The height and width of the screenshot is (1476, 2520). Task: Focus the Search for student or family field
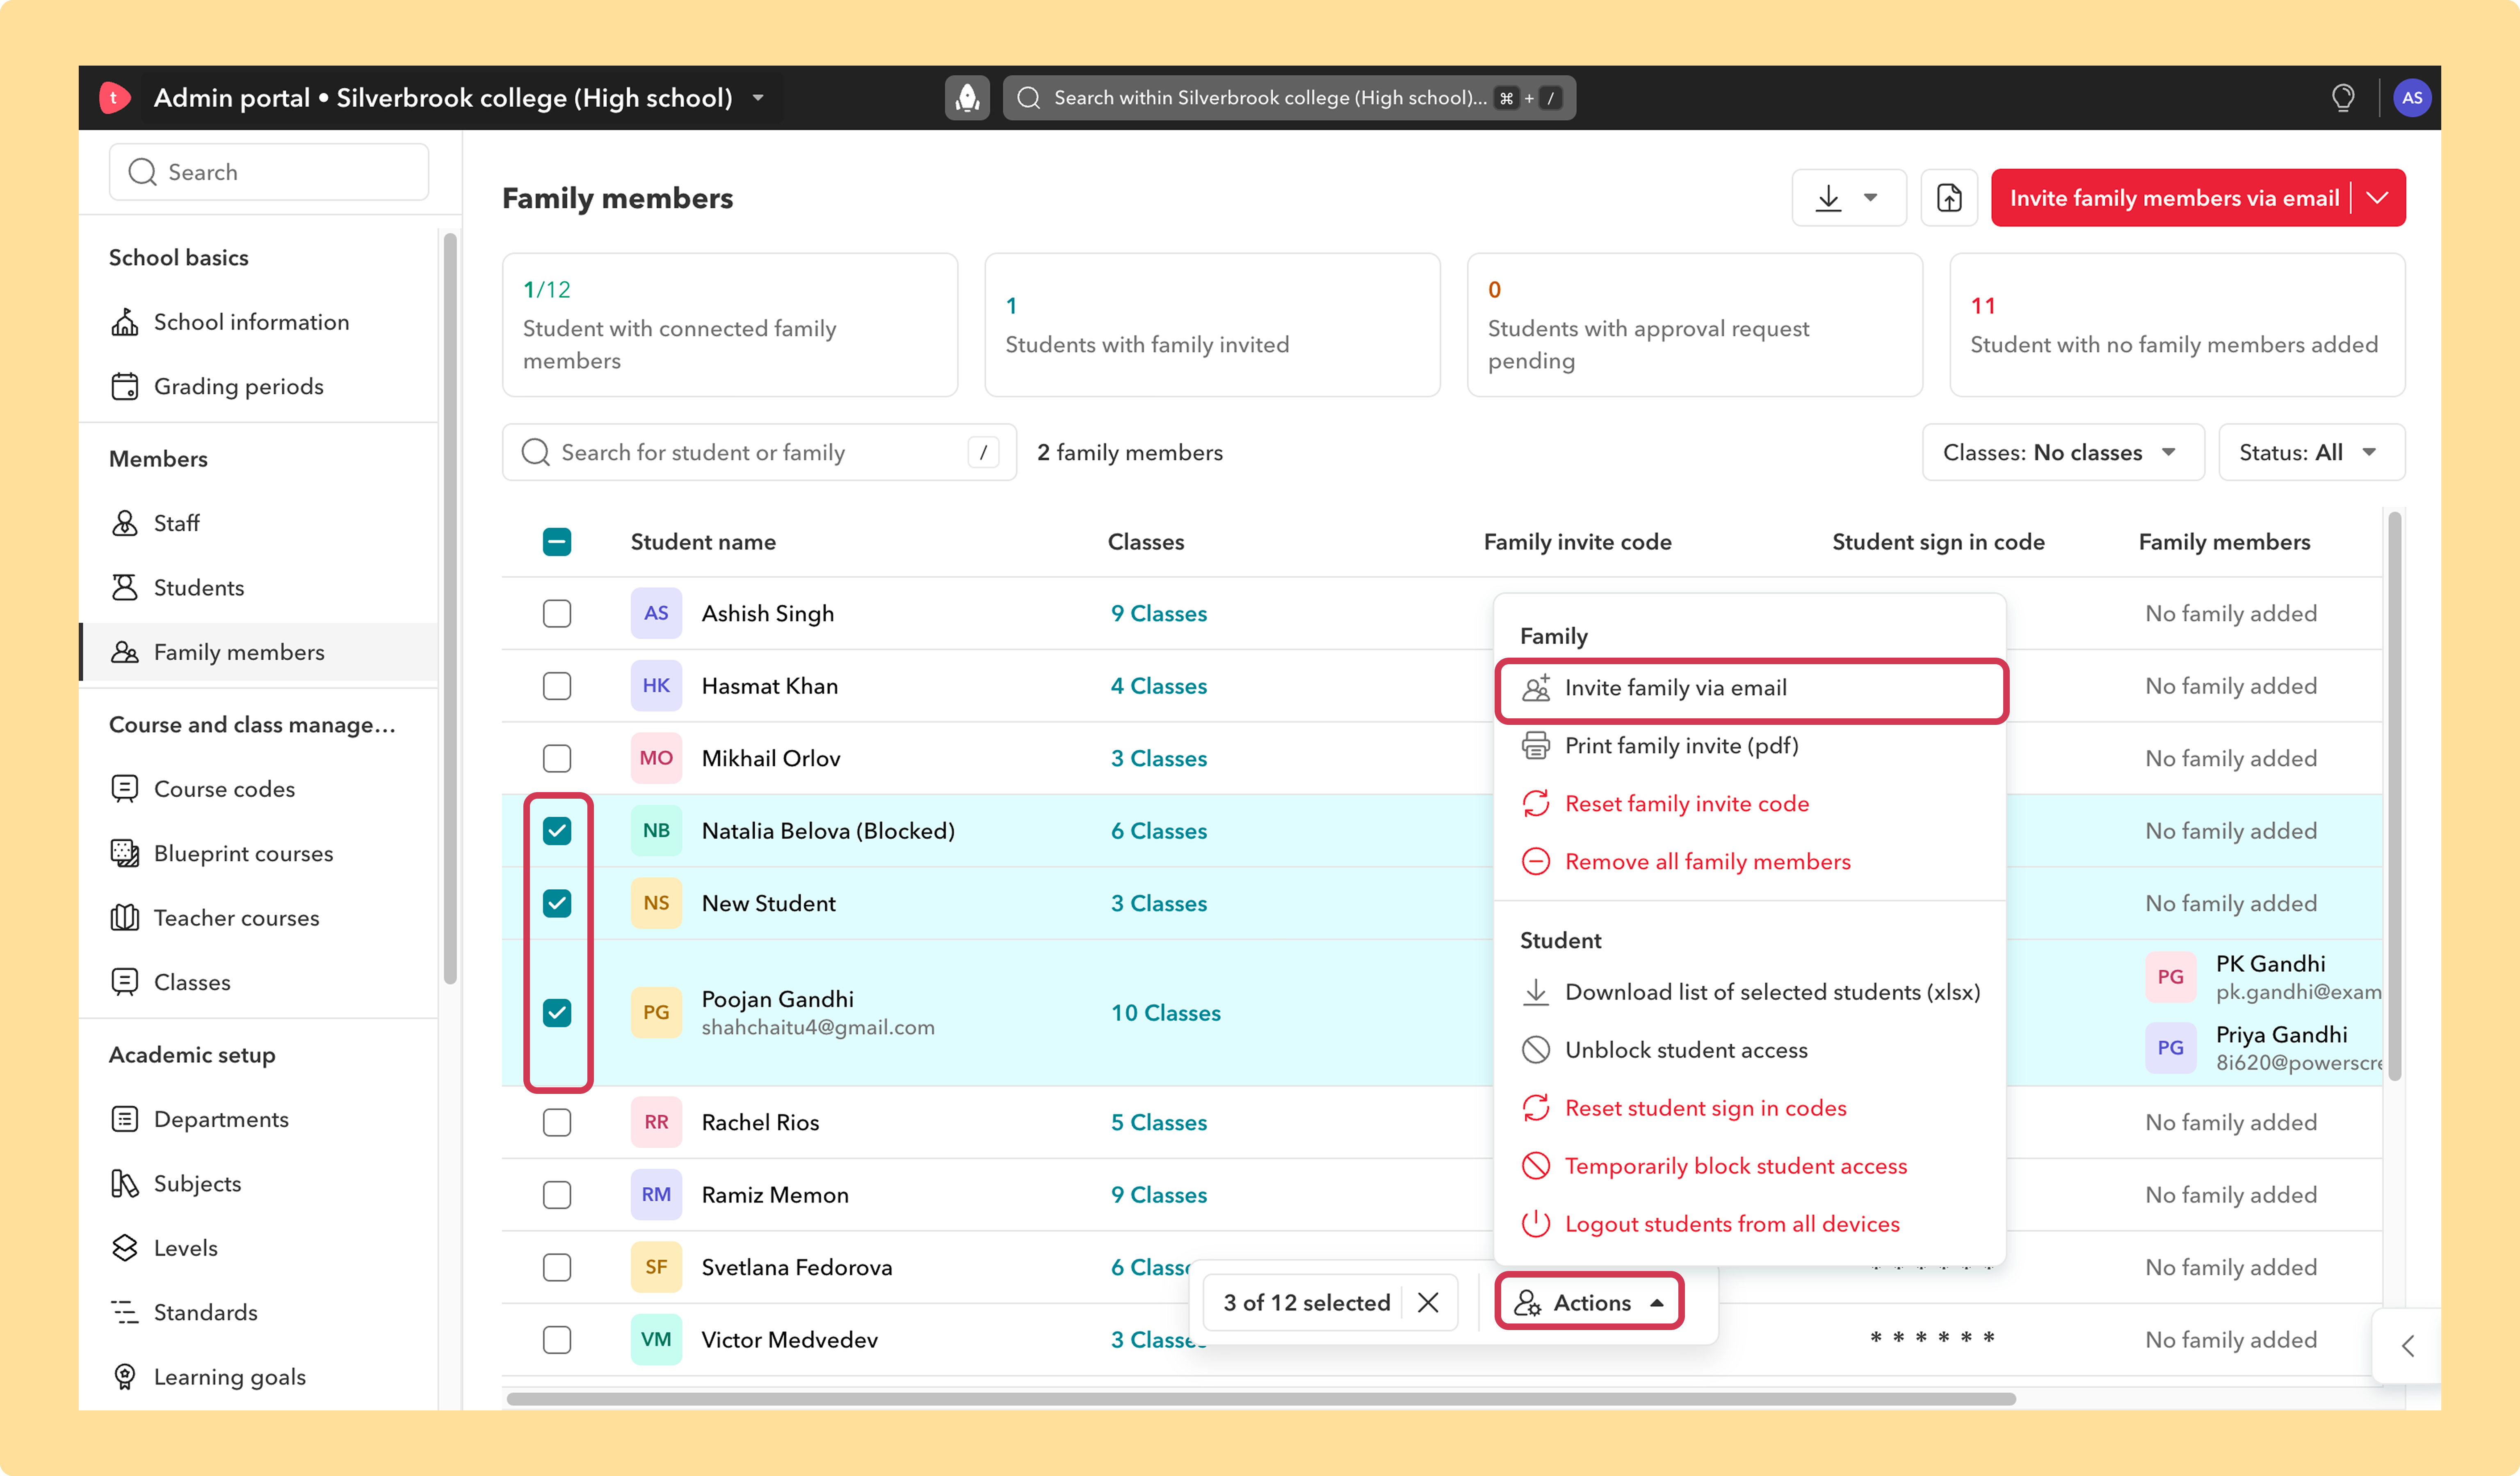(x=759, y=453)
